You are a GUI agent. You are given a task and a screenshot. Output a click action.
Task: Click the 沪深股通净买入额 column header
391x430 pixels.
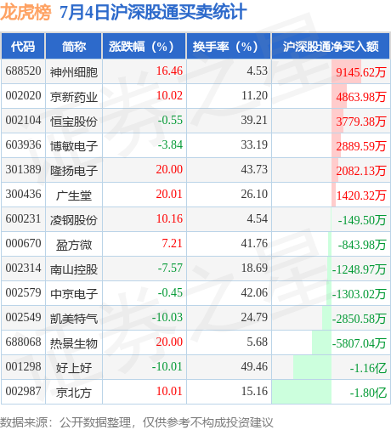tap(331, 46)
